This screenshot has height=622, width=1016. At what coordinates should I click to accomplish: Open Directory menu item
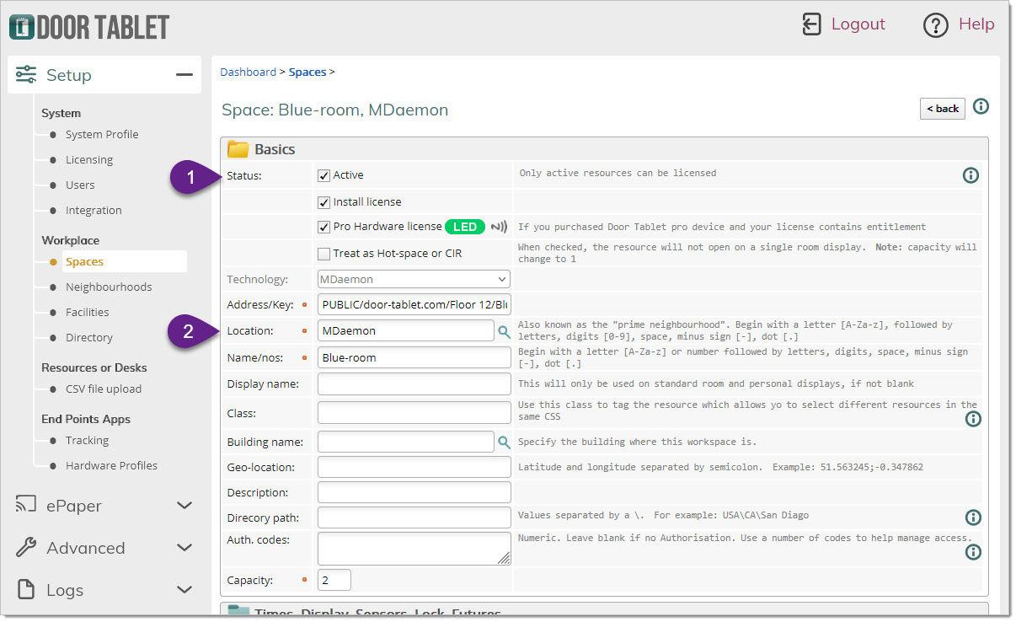(89, 337)
